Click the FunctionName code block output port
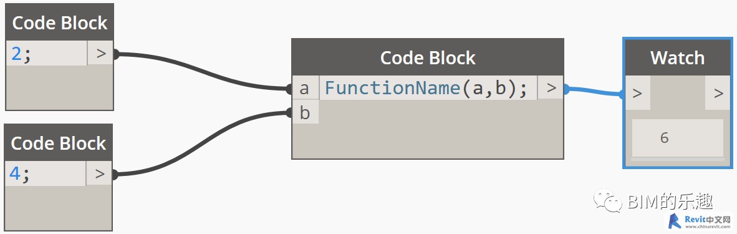 (551, 87)
